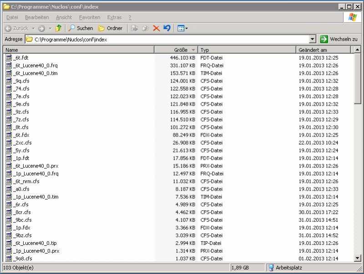Click the 446.103 KB size cell

(183, 58)
